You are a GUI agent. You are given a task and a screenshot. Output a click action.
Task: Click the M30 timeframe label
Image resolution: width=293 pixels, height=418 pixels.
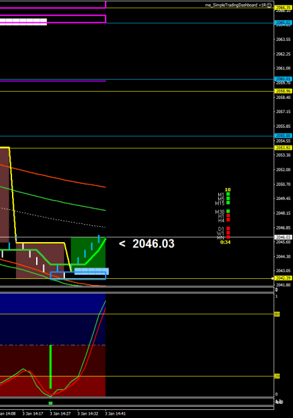click(x=219, y=212)
